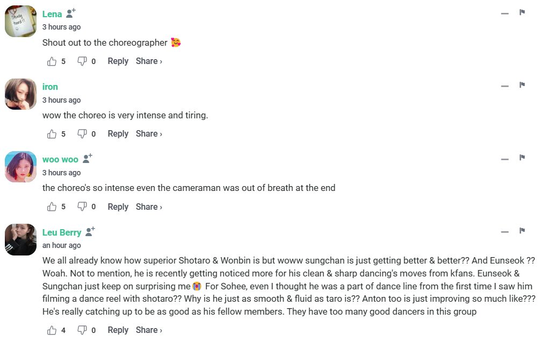This screenshot has width=541, height=341.
Task: Expand Share options for iron's comment
Action: [149, 134]
